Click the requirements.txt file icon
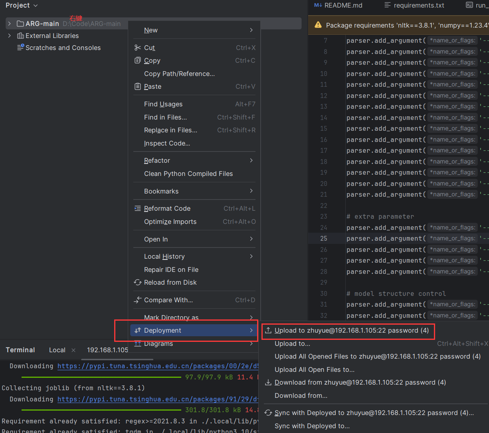 click(x=387, y=5)
